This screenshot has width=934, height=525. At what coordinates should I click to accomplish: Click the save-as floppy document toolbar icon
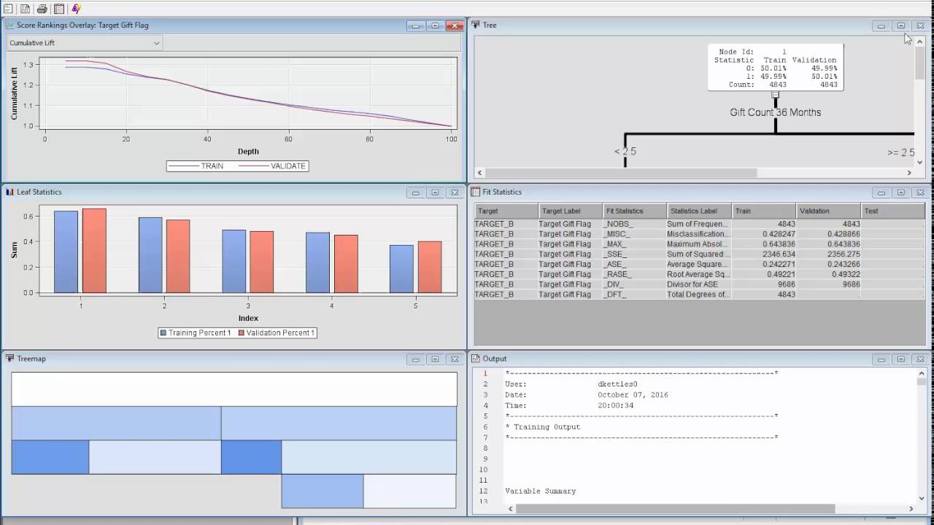point(25,9)
